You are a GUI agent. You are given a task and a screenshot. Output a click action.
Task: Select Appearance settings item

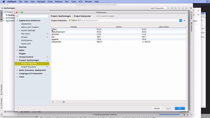(26, 24)
